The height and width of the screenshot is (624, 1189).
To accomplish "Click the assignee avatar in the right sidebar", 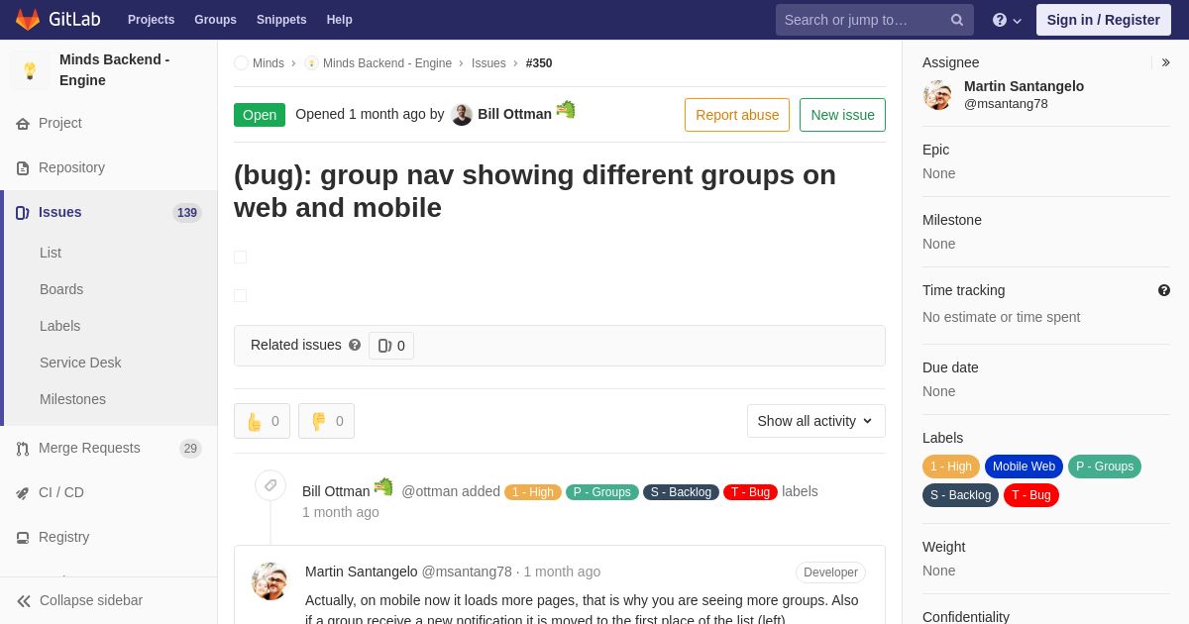I will (937, 95).
